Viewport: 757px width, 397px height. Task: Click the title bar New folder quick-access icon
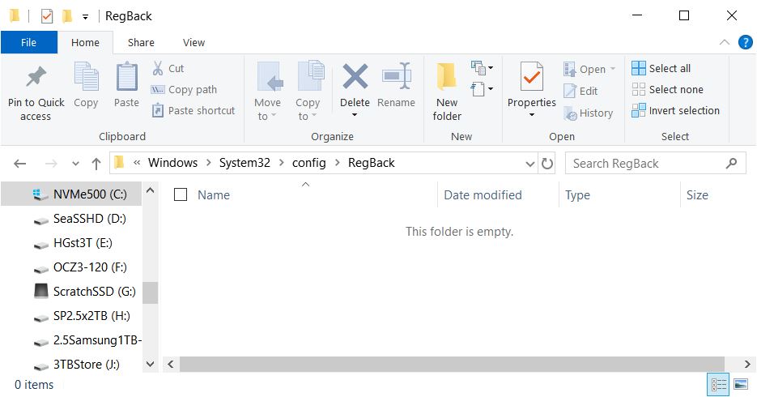67,16
